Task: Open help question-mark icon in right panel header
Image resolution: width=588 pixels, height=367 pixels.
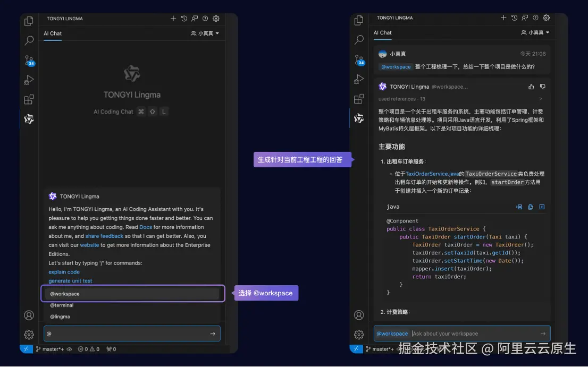Action: [x=535, y=18]
